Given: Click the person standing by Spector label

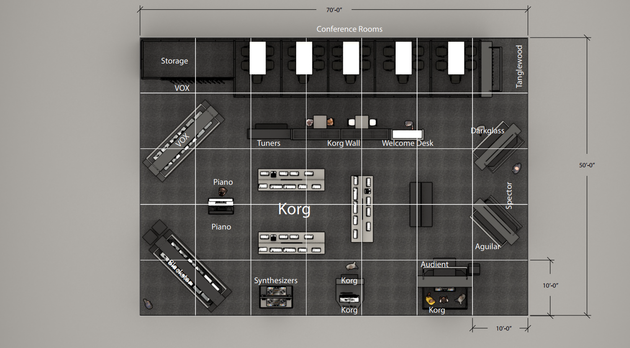Looking at the screenshot, I should pyautogui.click(x=516, y=168).
